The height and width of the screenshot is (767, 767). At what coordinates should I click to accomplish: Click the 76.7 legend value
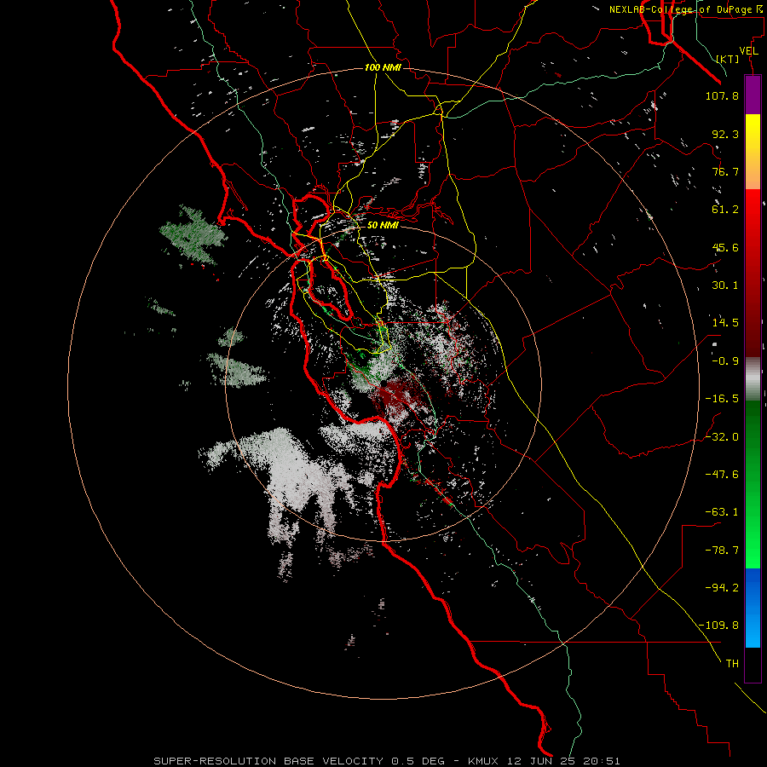(725, 171)
